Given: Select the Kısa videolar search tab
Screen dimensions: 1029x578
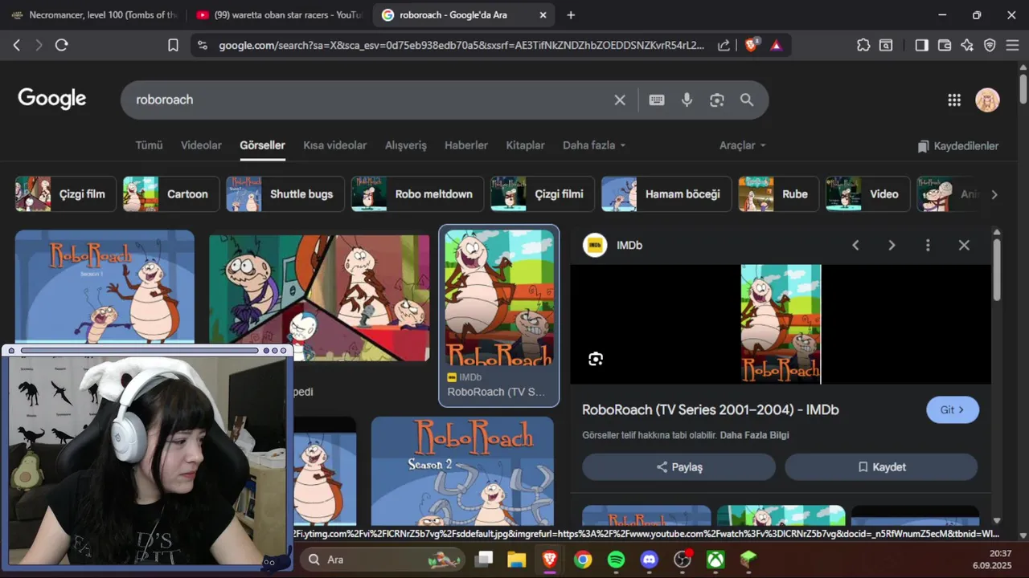Looking at the screenshot, I should [334, 145].
